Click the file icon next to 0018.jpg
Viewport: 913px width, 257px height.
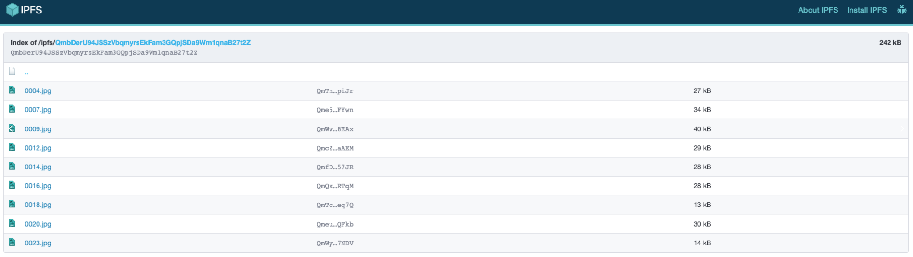click(12, 204)
